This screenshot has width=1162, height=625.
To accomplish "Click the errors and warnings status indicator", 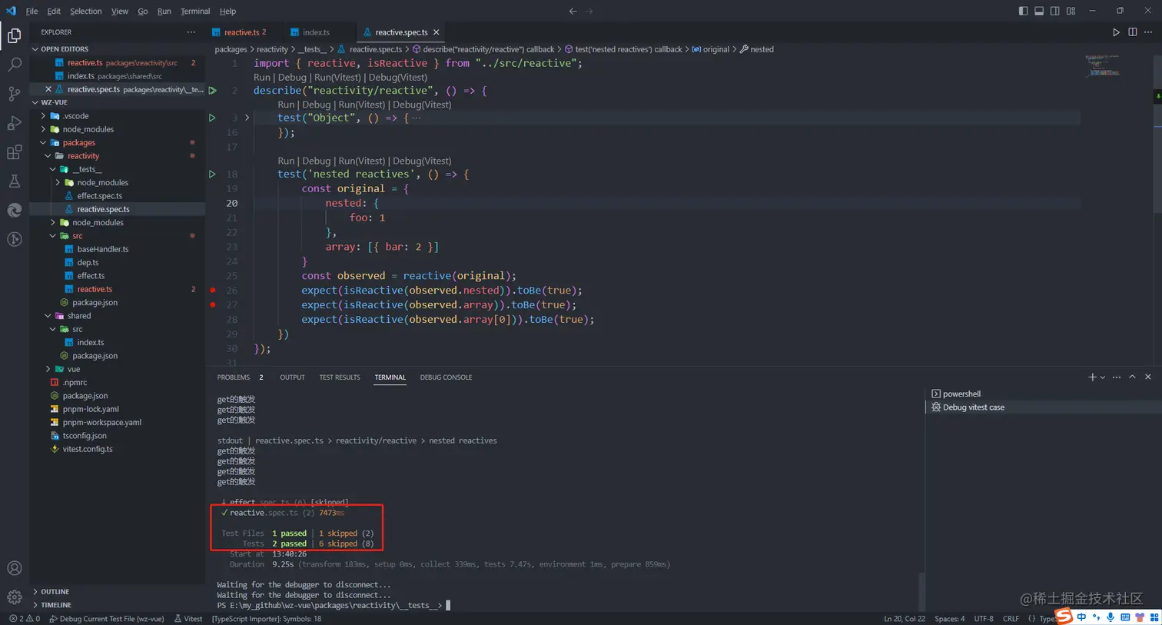I will 25,619.
